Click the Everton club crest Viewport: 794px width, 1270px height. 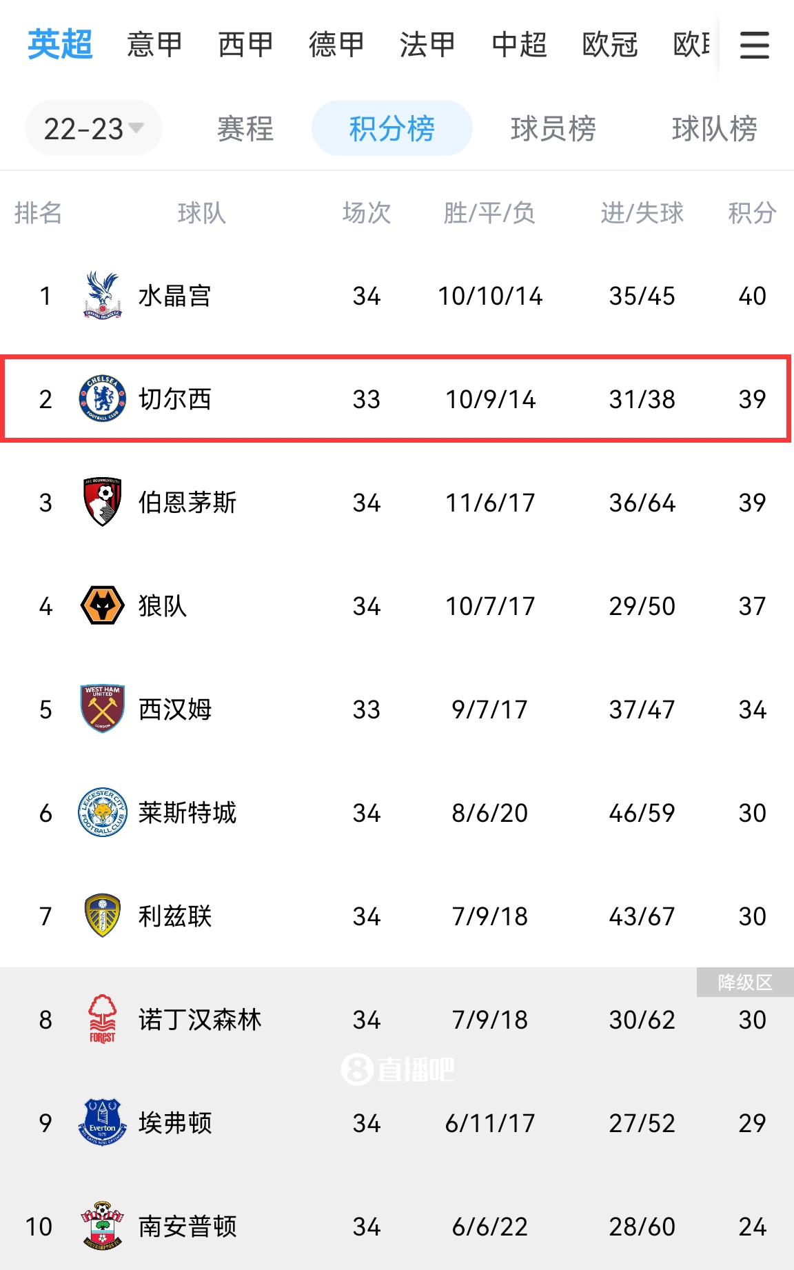[x=99, y=1124]
